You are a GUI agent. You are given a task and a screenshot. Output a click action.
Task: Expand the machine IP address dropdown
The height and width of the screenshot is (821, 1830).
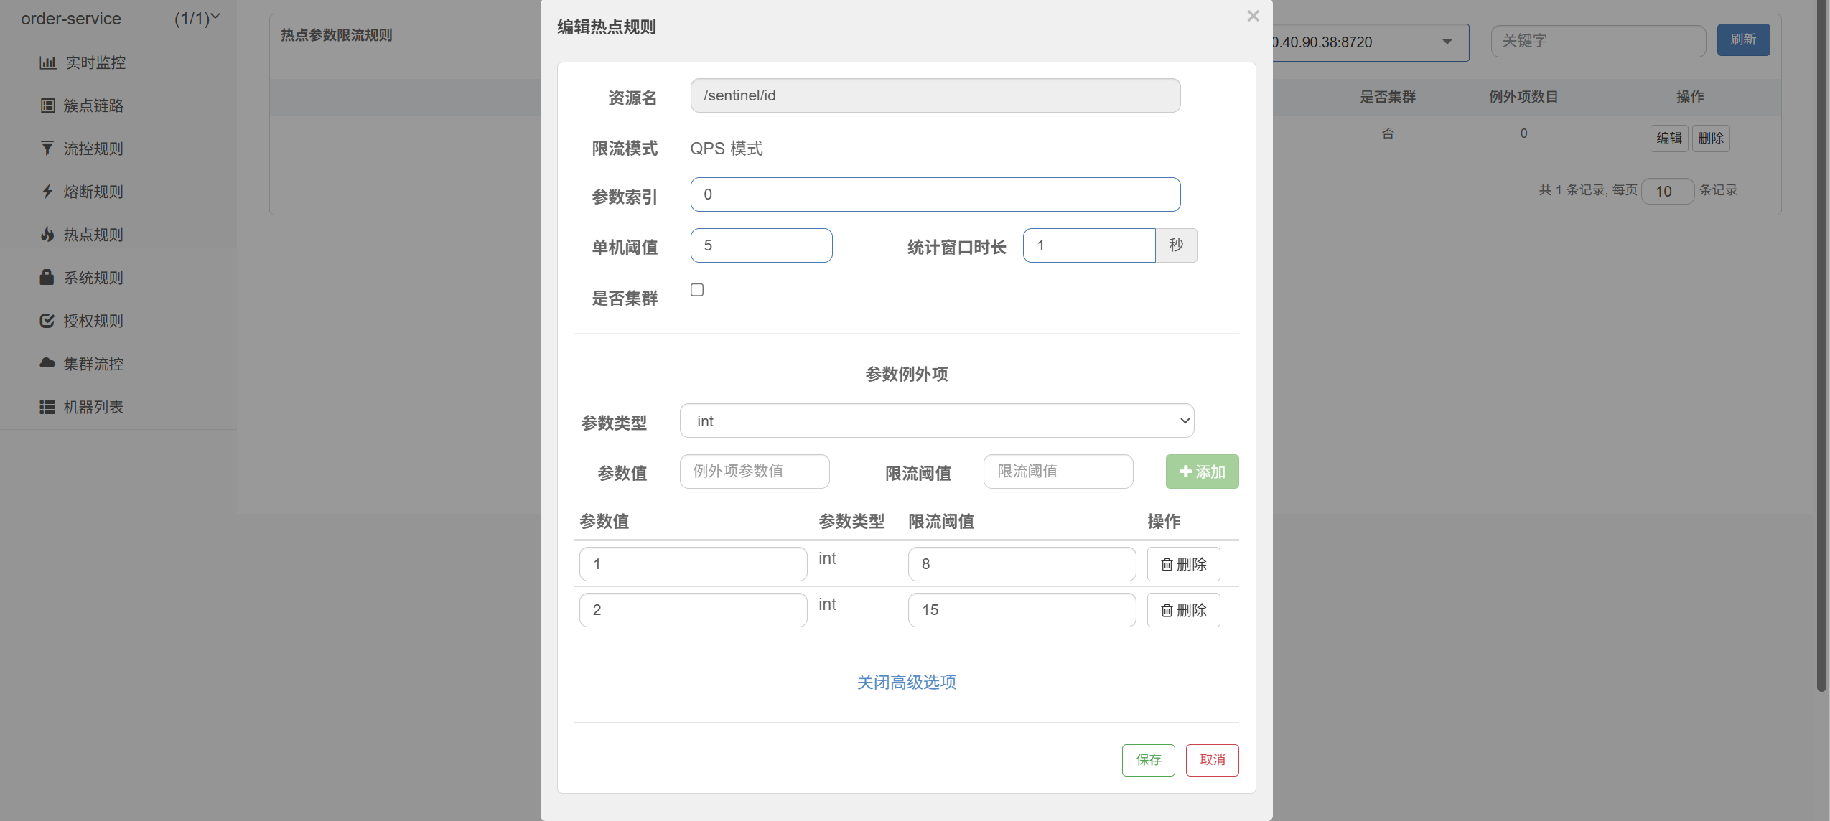click(x=1447, y=42)
